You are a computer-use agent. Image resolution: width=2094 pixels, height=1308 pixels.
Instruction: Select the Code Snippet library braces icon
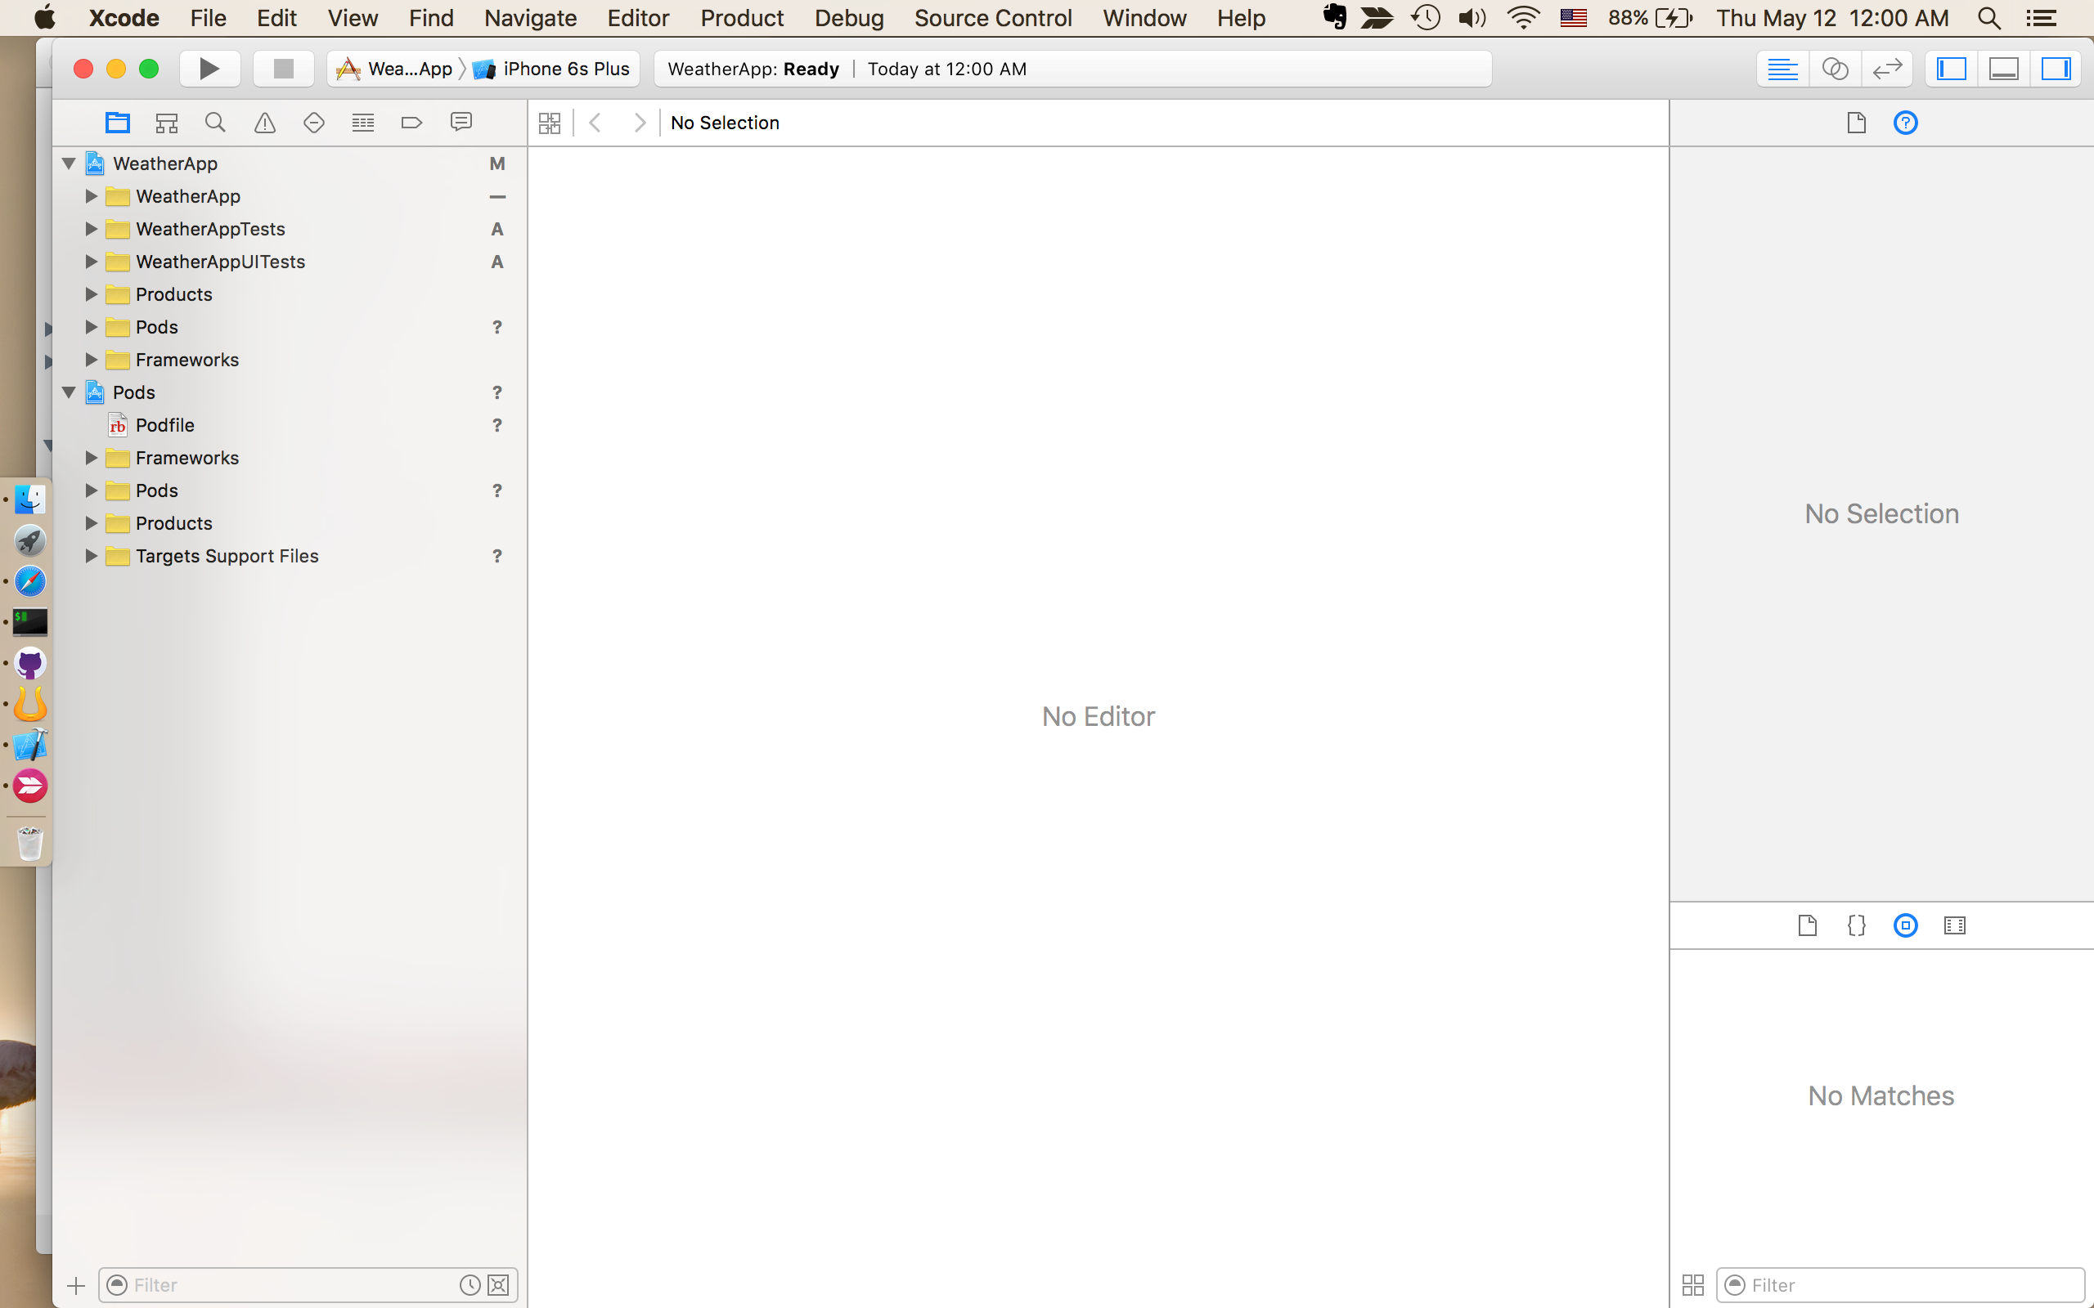click(x=1856, y=925)
